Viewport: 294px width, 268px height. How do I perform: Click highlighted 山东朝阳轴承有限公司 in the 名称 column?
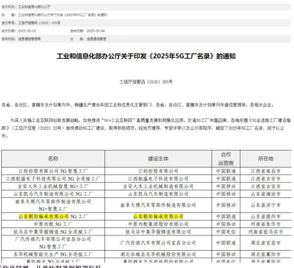tap(44, 216)
